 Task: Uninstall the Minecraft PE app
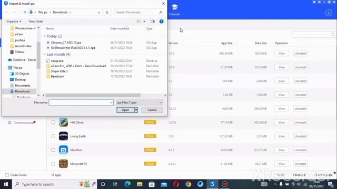point(300,164)
